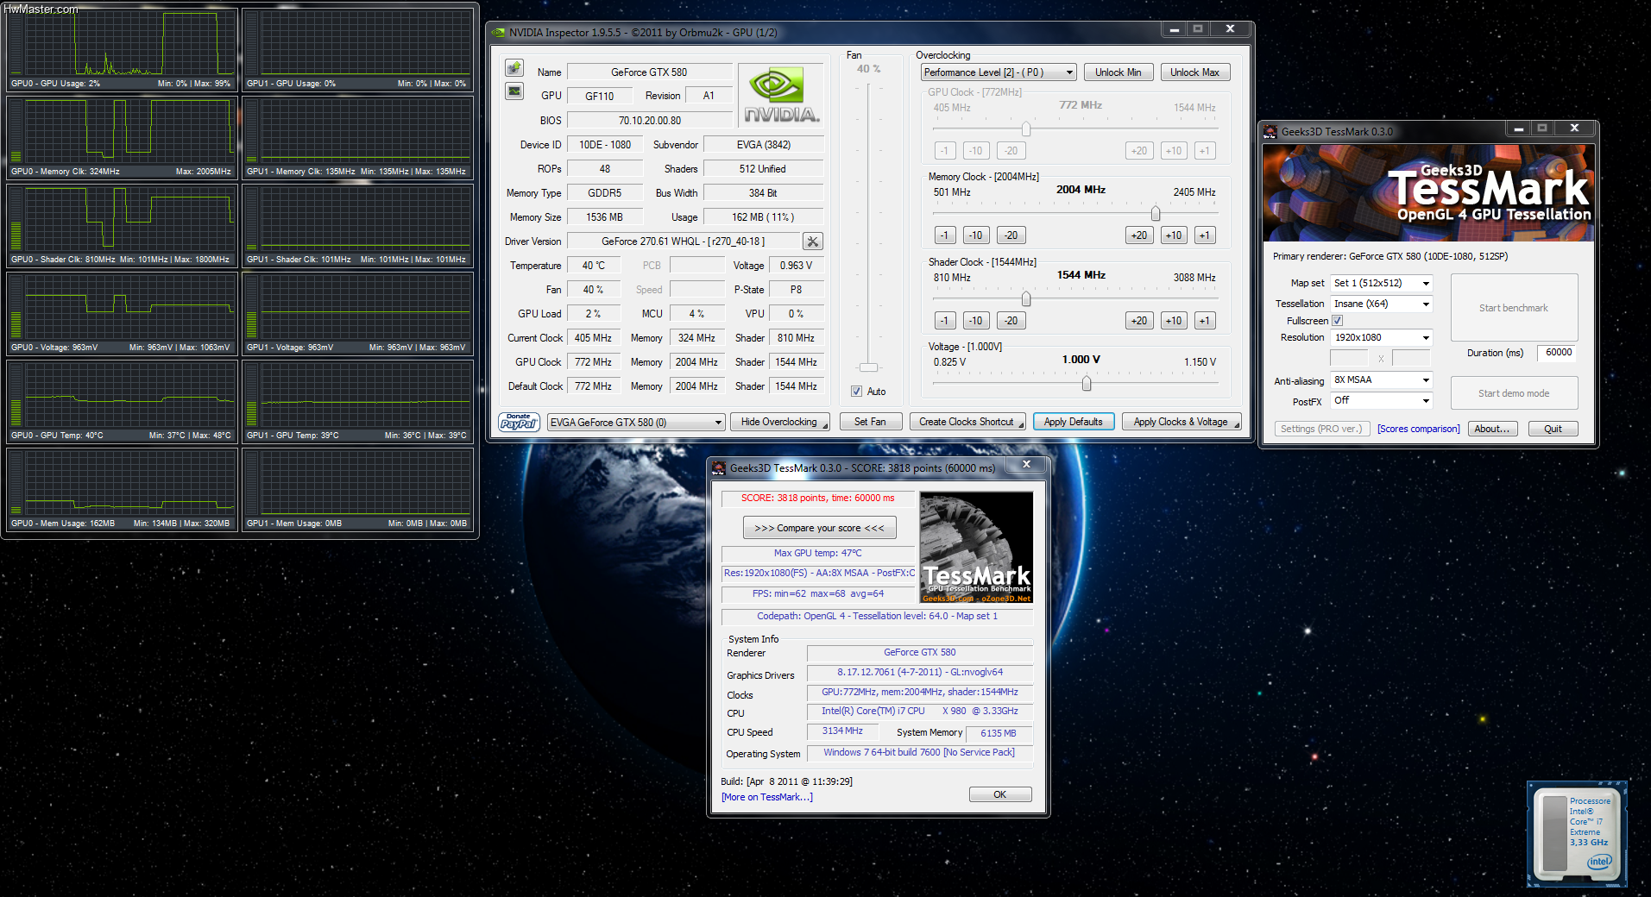Toggle the Fan Auto checkbox
This screenshot has height=897, width=1651.
tap(856, 392)
